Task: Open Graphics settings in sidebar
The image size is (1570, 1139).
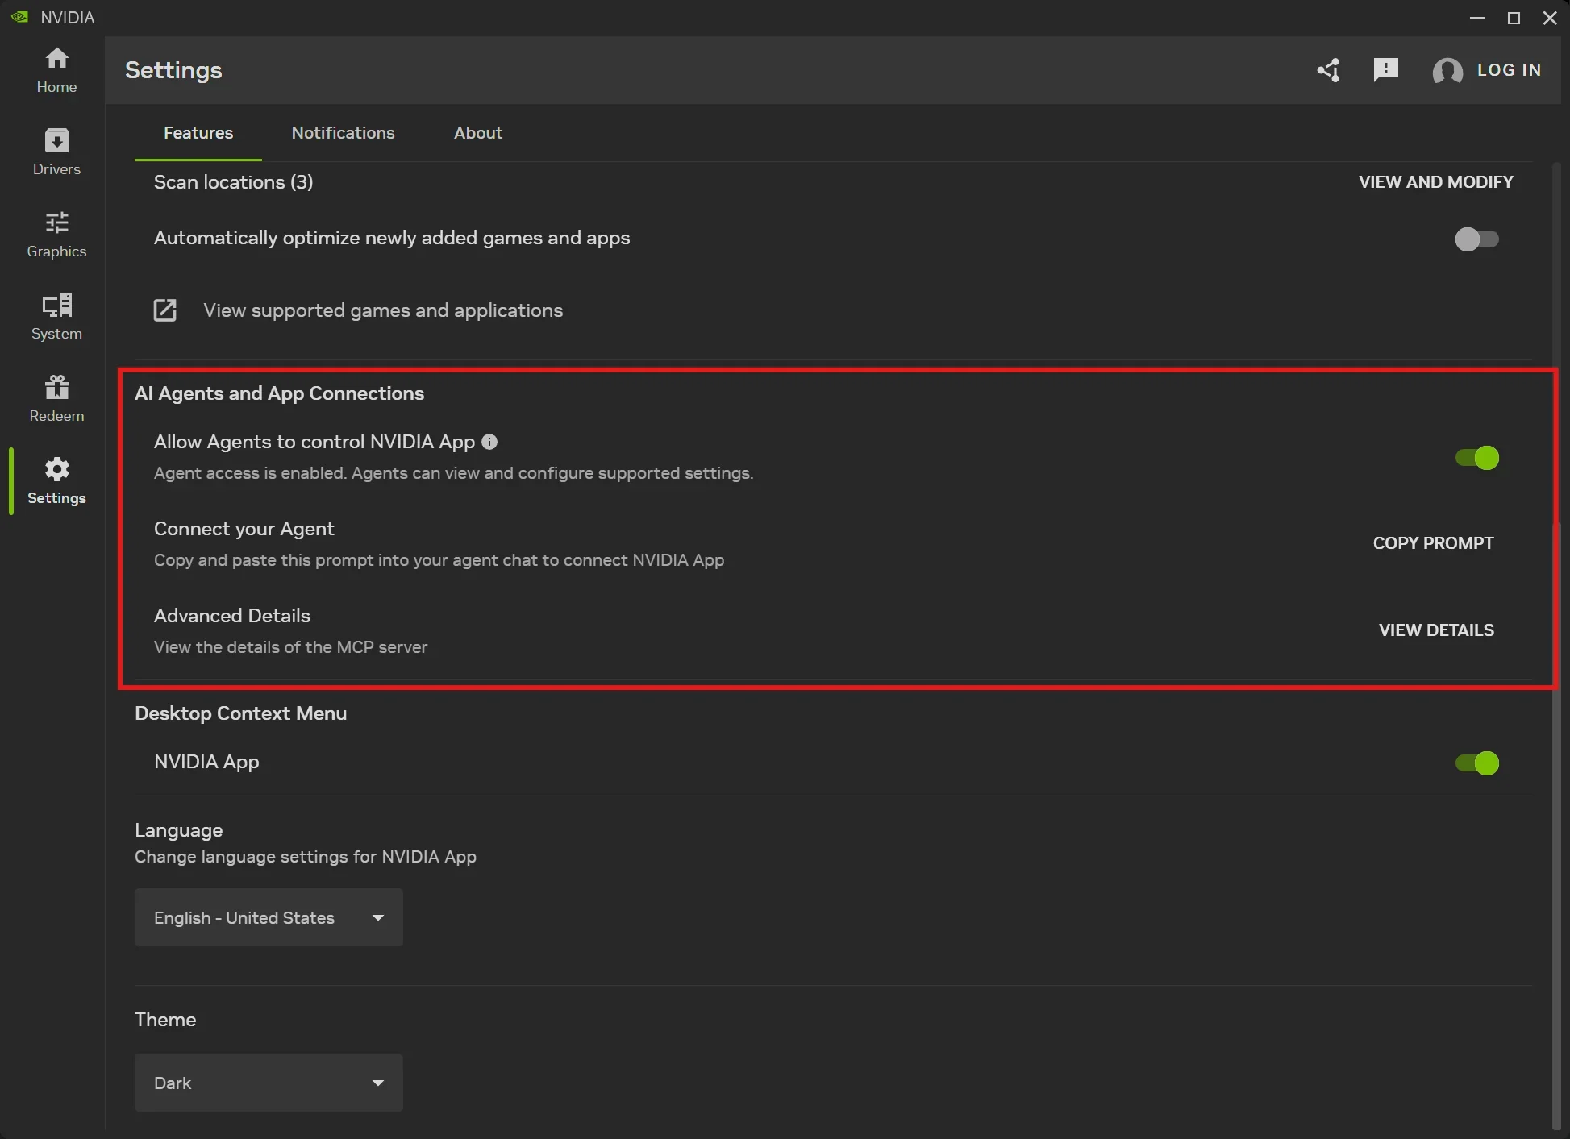Action: point(56,235)
